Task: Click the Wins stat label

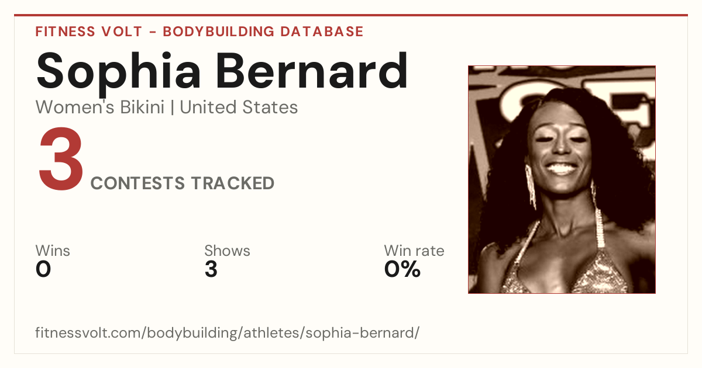Action: click(53, 251)
